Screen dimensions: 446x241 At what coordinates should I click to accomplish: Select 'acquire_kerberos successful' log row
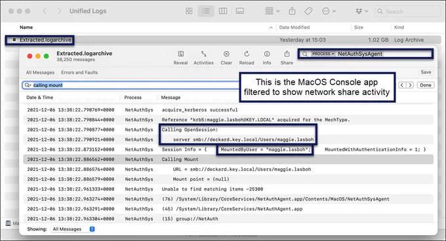[228, 110]
